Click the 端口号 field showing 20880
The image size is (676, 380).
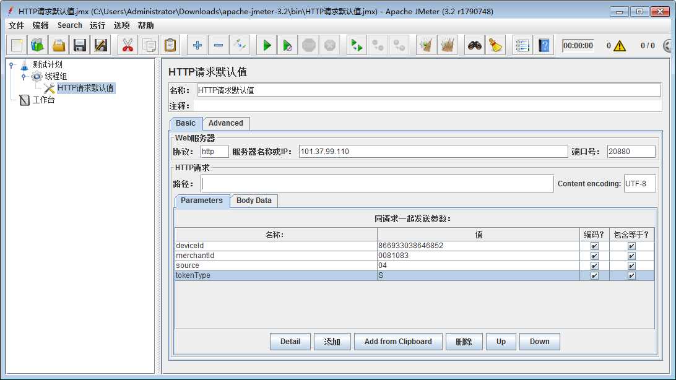click(631, 152)
